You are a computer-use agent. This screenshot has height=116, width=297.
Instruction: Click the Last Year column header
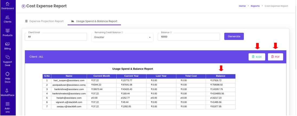pos(161,76)
